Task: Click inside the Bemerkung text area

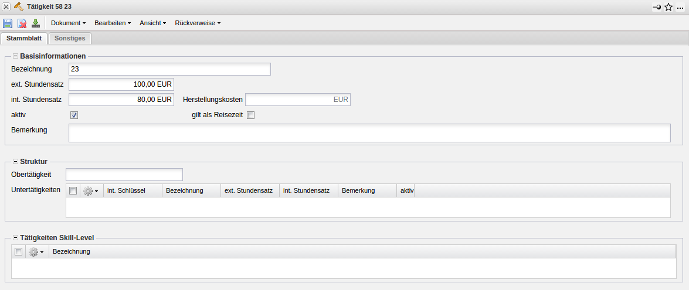Action: (369, 133)
